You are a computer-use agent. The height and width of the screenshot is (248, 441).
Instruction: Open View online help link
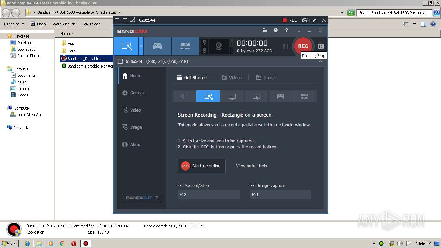tap(252, 166)
